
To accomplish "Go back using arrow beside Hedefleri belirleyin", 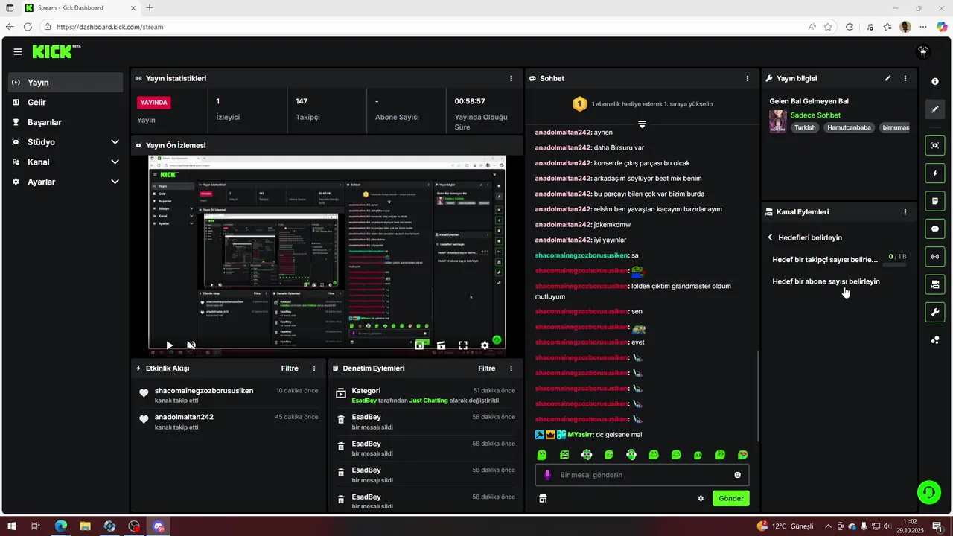I will [771, 237].
